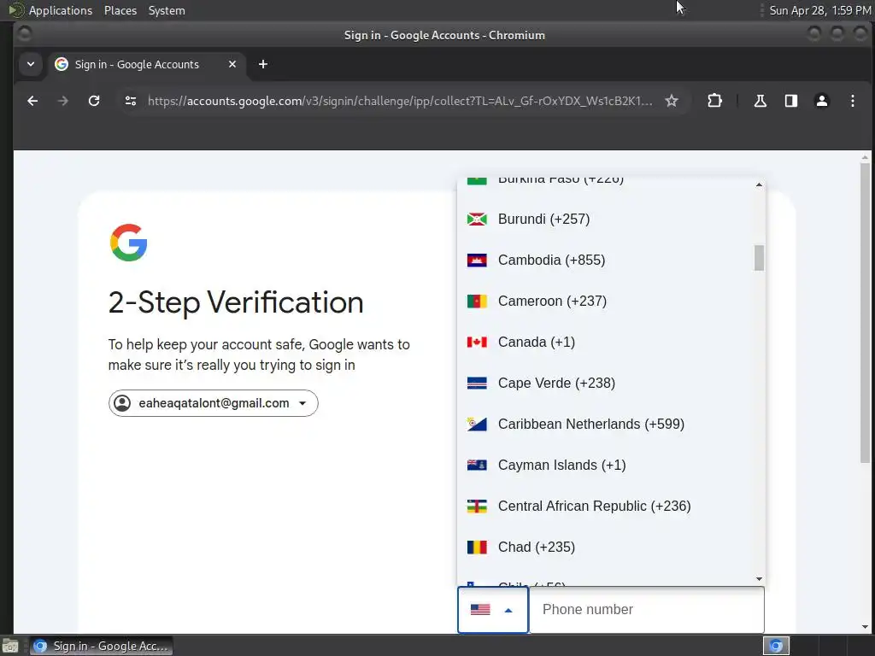
Task: Expand the eaheaqatalont@gmail.com account switcher
Action: click(213, 403)
